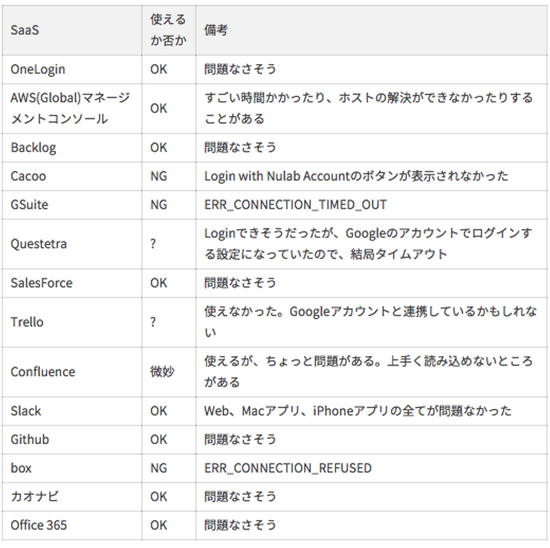Click the ERR_CONNECTION_REFUSED note
The height and width of the screenshot is (548, 550).
coord(288,468)
